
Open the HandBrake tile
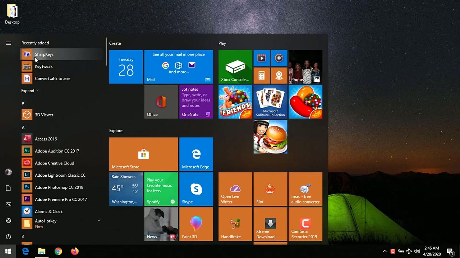coord(235,224)
